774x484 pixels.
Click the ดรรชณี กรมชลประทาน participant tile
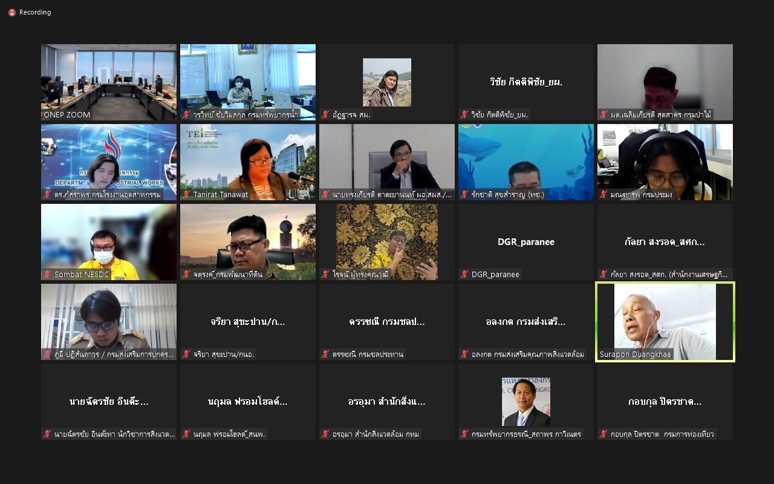(x=387, y=322)
